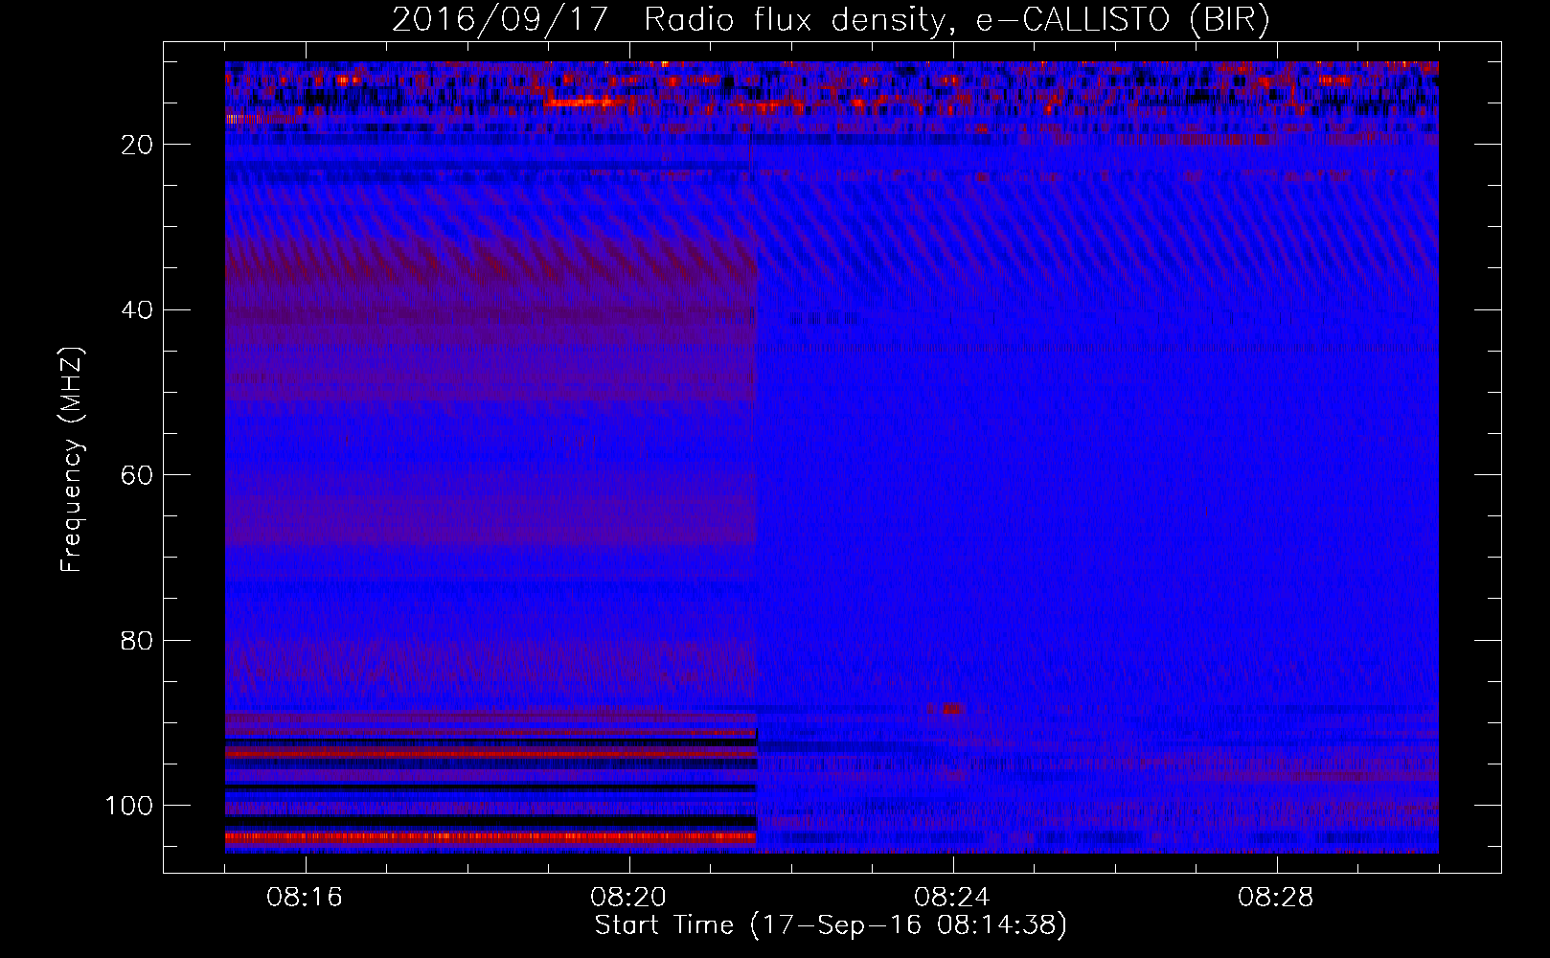Click the small red burst near 08:24 at 88 MHz
This screenshot has height=958, width=1550.
pyautogui.click(x=951, y=709)
